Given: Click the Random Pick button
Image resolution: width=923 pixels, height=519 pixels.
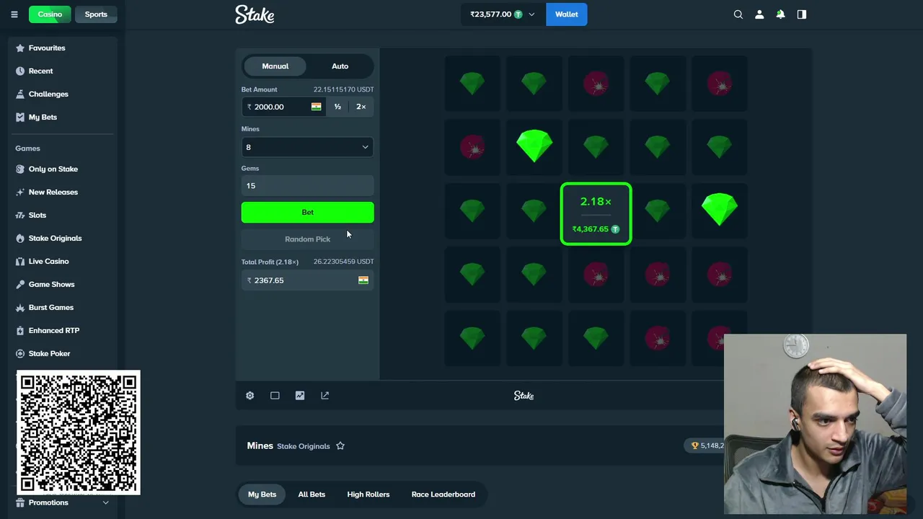Looking at the screenshot, I should (x=307, y=239).
